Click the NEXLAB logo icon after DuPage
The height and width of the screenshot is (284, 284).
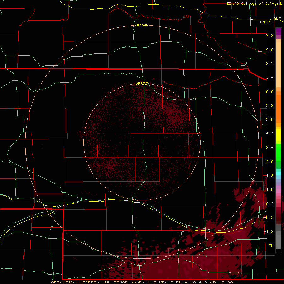tap(281, 3)
